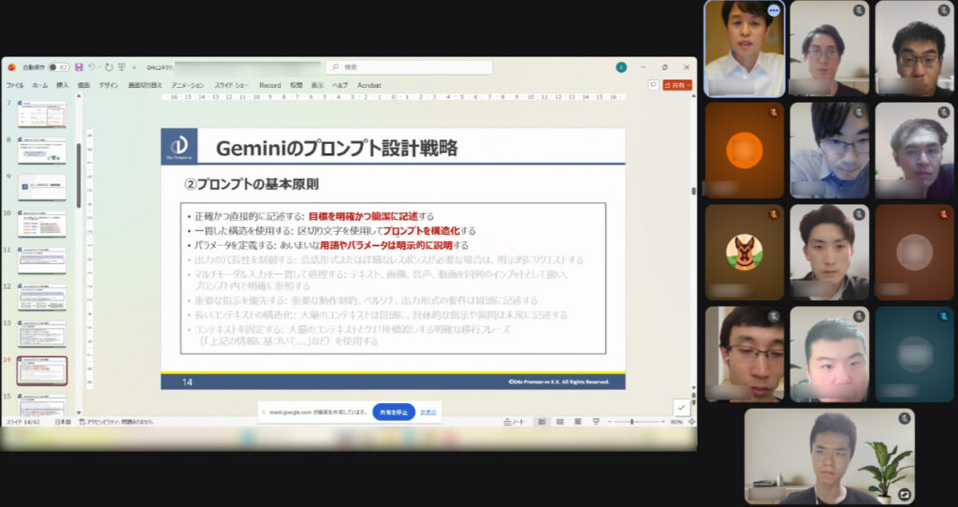Image resolution: width=958 pixels, height=507 pixels.
Task: Select slide 7 thumbnail
Action: [x=41, y=114]
